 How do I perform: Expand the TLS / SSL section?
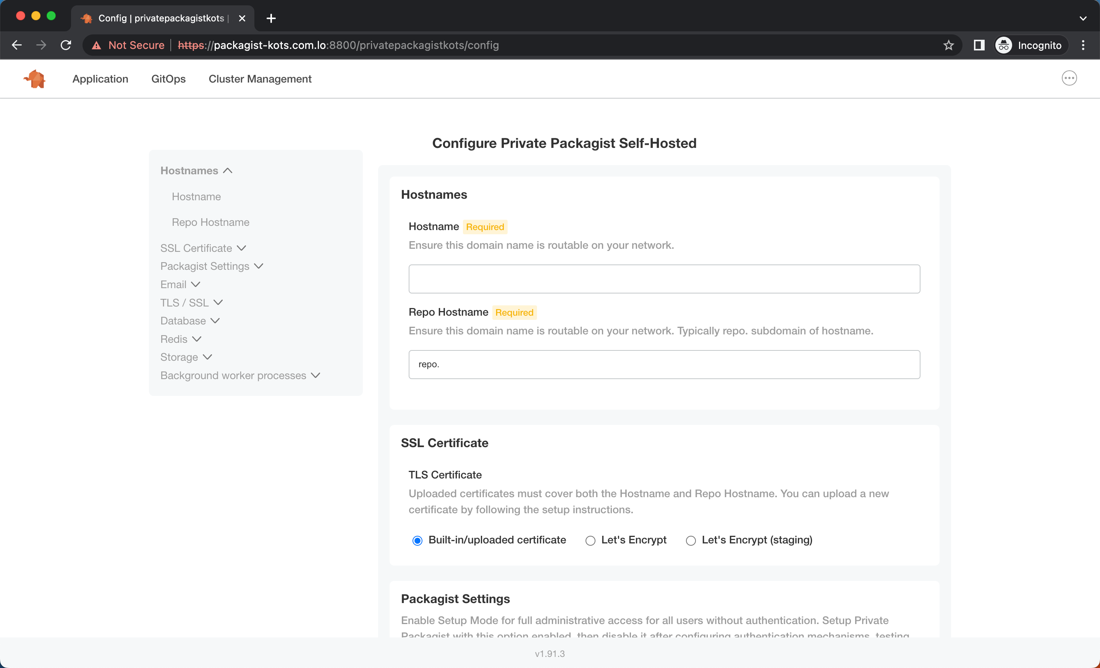[x=191, y=303]
